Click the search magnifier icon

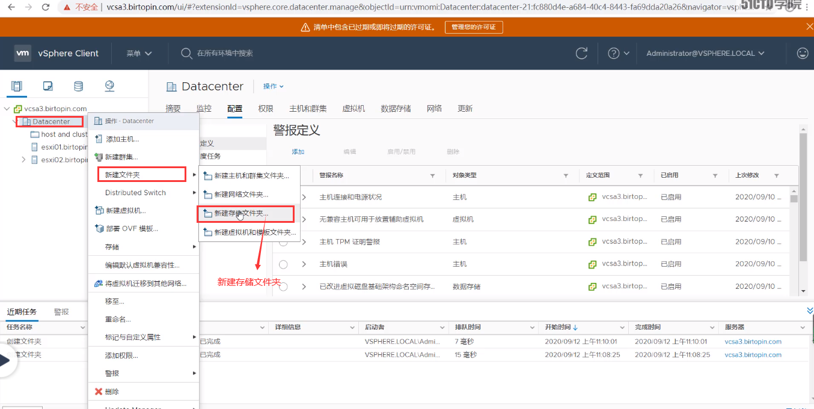tap(186, 53)
